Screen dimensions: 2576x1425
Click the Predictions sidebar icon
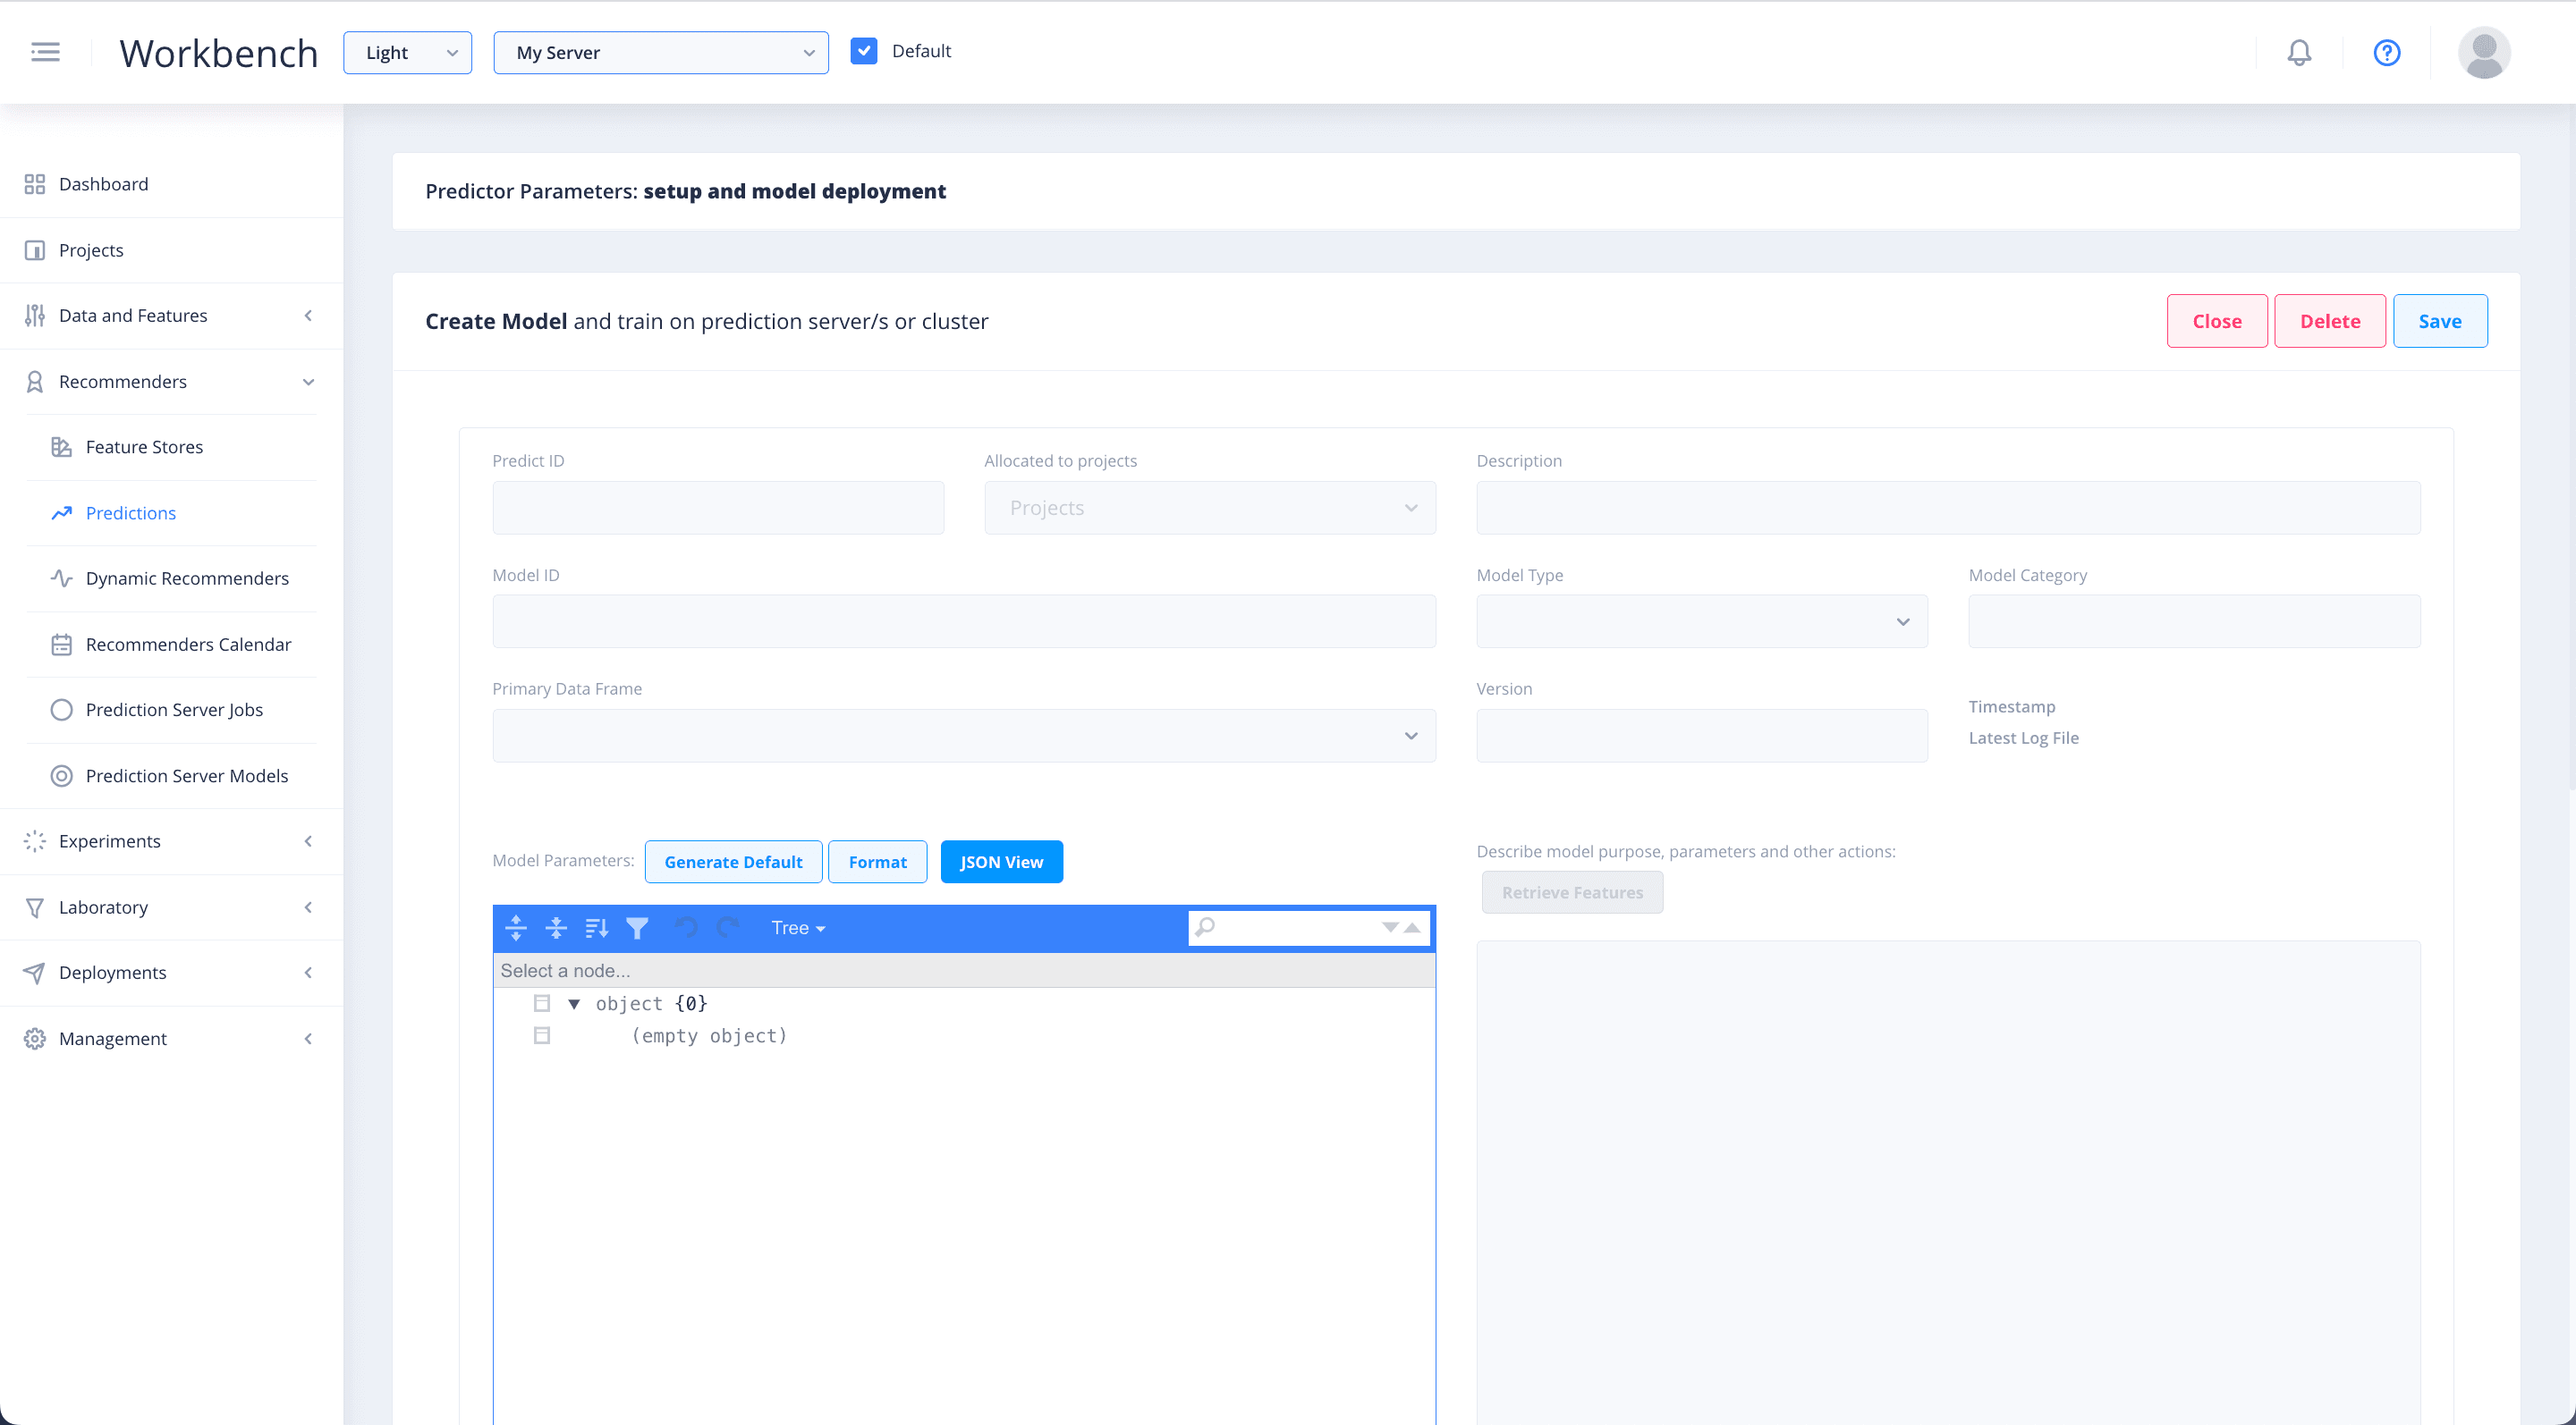62,512
